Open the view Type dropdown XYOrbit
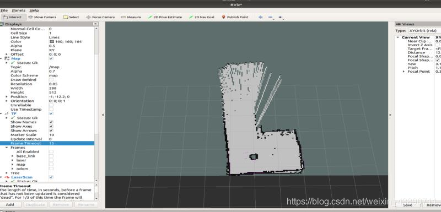 (424, 31)
